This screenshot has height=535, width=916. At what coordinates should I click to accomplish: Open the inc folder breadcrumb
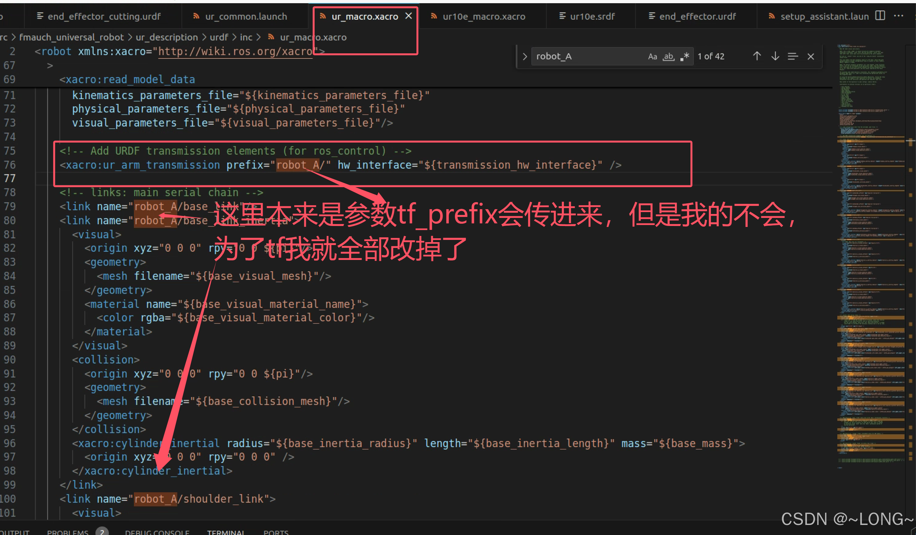(246, 37)
